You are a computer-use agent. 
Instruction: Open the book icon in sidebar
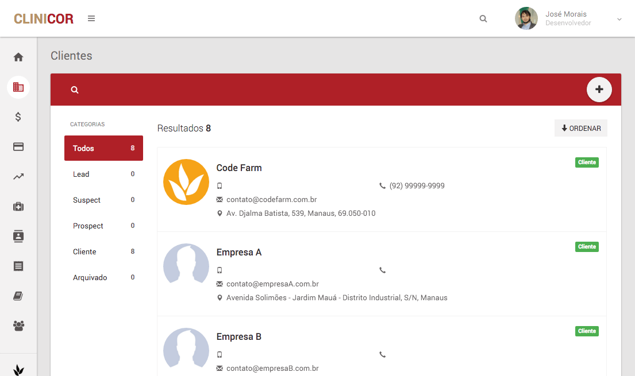click(18, 296)
